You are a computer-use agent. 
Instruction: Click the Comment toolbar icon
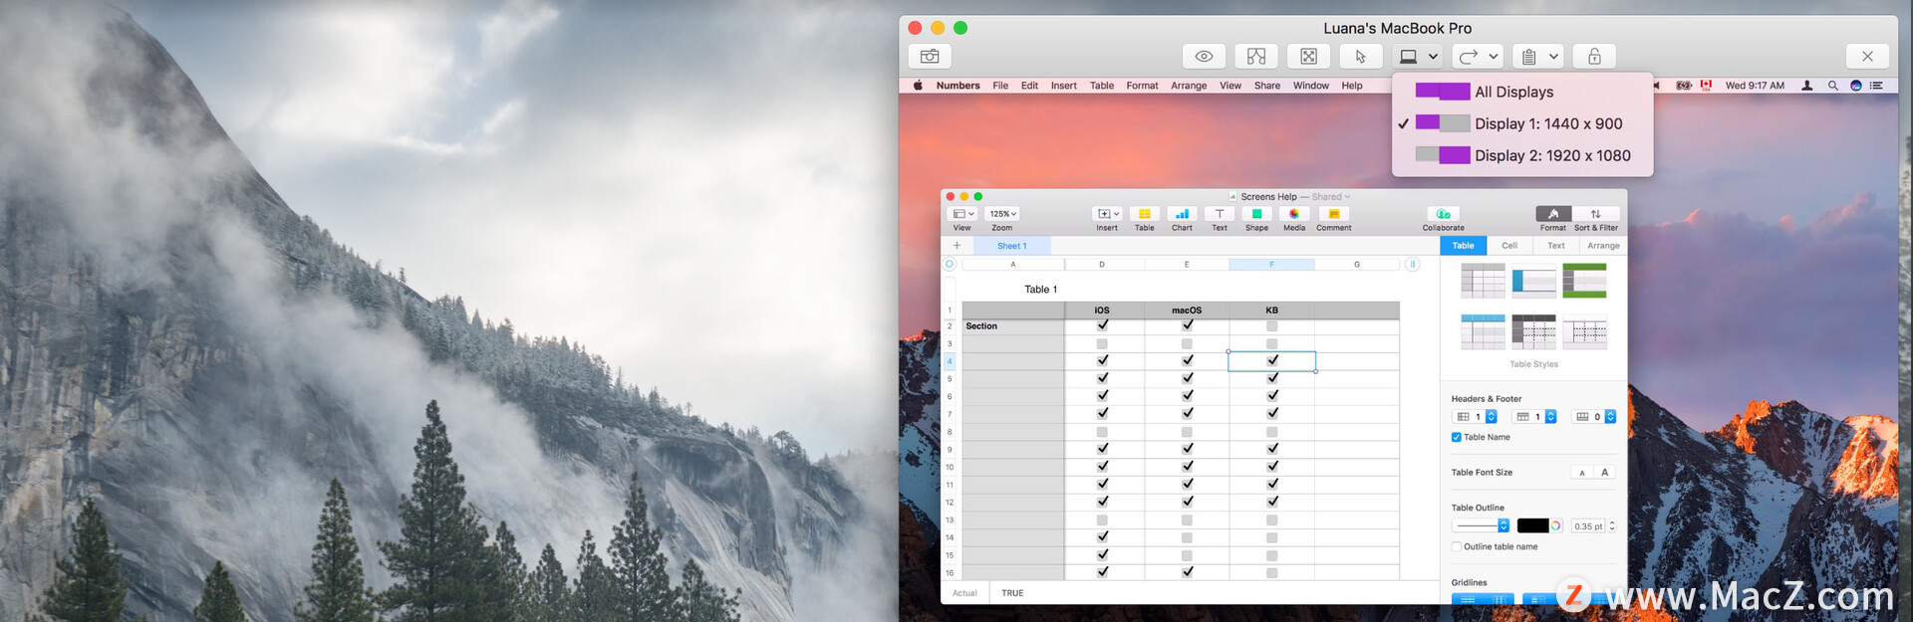coord(1334,214)
